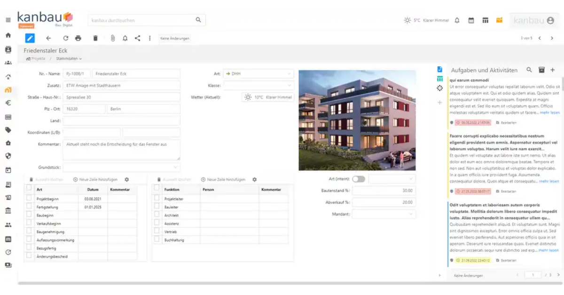Click the Projekte breadcrumb
The height and width of the screenshot is (295, 564).
coord(36,59)
